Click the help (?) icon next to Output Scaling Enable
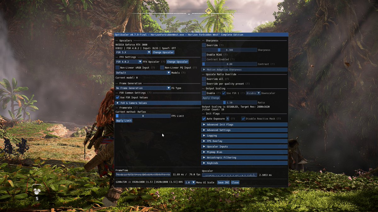Screen dimensions: 378x212 pyautogui.click(x=219, y=93)
